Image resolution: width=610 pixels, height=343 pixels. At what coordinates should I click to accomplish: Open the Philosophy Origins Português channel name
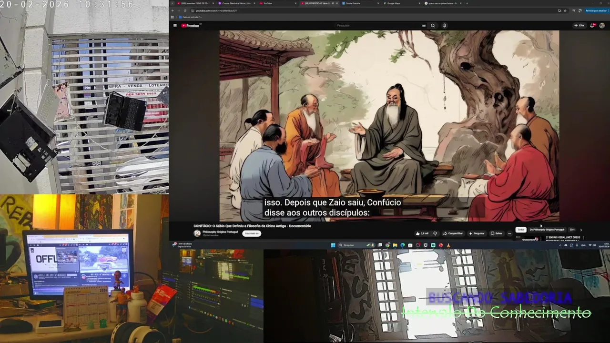tap(220, 232)
